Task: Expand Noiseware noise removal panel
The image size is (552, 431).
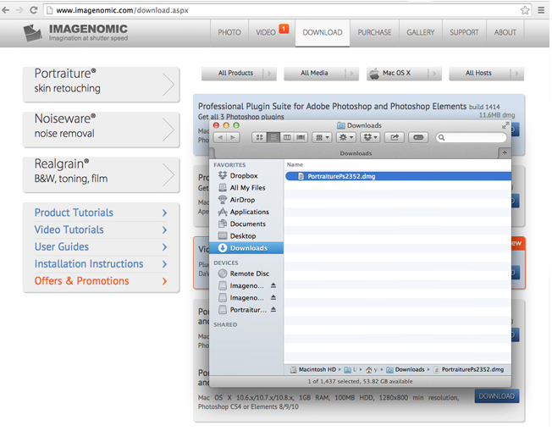Action: tap(101, 130)
